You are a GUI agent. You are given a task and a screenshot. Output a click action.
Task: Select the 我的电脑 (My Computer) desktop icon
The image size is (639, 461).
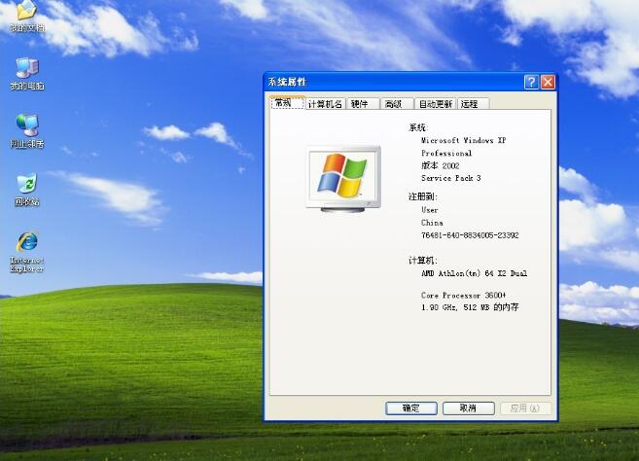tap(26, 69)
